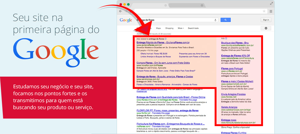Click the green zoom window button
Viewport: 300px width, 134px height.
pyautogui.click(x=128, y=4)
